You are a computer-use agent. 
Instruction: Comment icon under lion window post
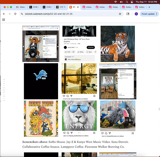pyautogui.click(x=68, y=96)
